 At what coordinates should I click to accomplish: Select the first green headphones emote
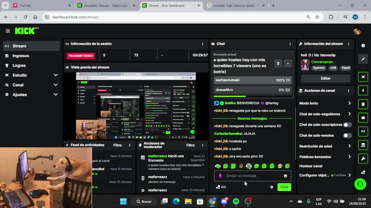pos(218,166)
